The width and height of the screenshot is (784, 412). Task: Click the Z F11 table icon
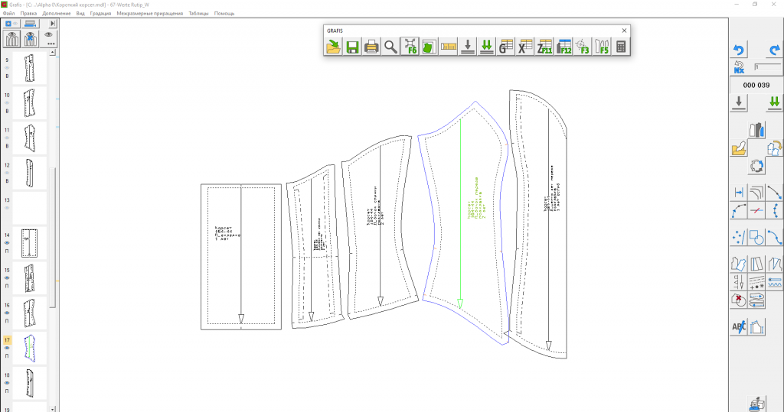point(544,47)
